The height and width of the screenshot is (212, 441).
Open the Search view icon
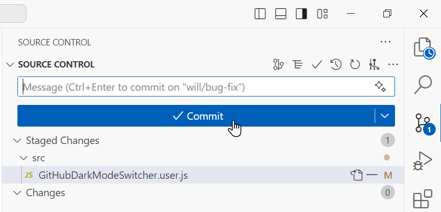point(423,84)
